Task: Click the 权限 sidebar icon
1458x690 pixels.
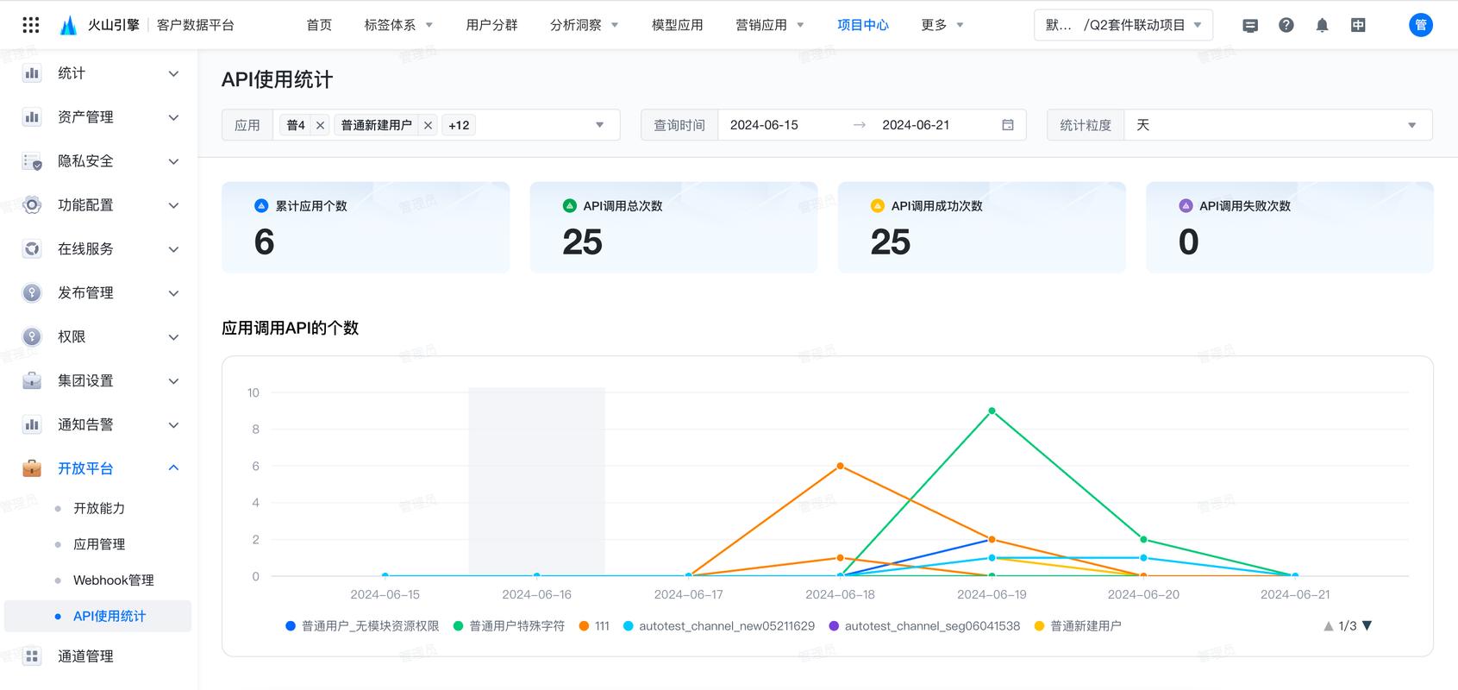Action: pos(32,337)
